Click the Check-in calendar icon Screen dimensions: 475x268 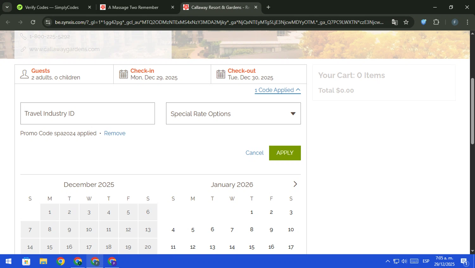[x=123, y=74]
